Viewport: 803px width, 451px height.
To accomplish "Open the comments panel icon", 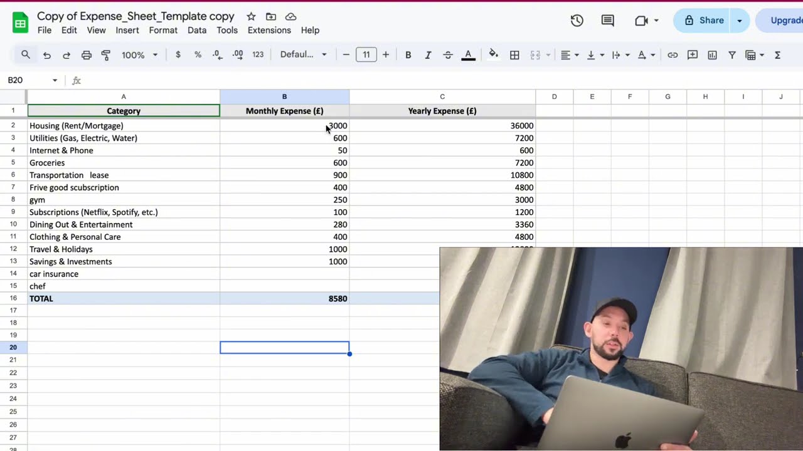I will (x=608, y=21).
